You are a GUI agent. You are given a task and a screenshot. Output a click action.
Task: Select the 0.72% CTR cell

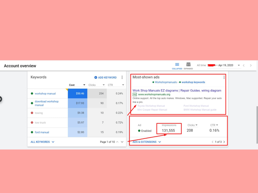coord(116,122)
